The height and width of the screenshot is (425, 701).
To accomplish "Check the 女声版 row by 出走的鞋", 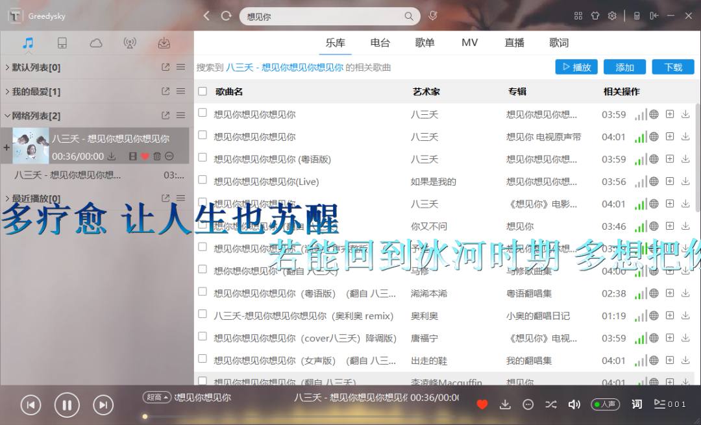I will (x=203, y=358).
